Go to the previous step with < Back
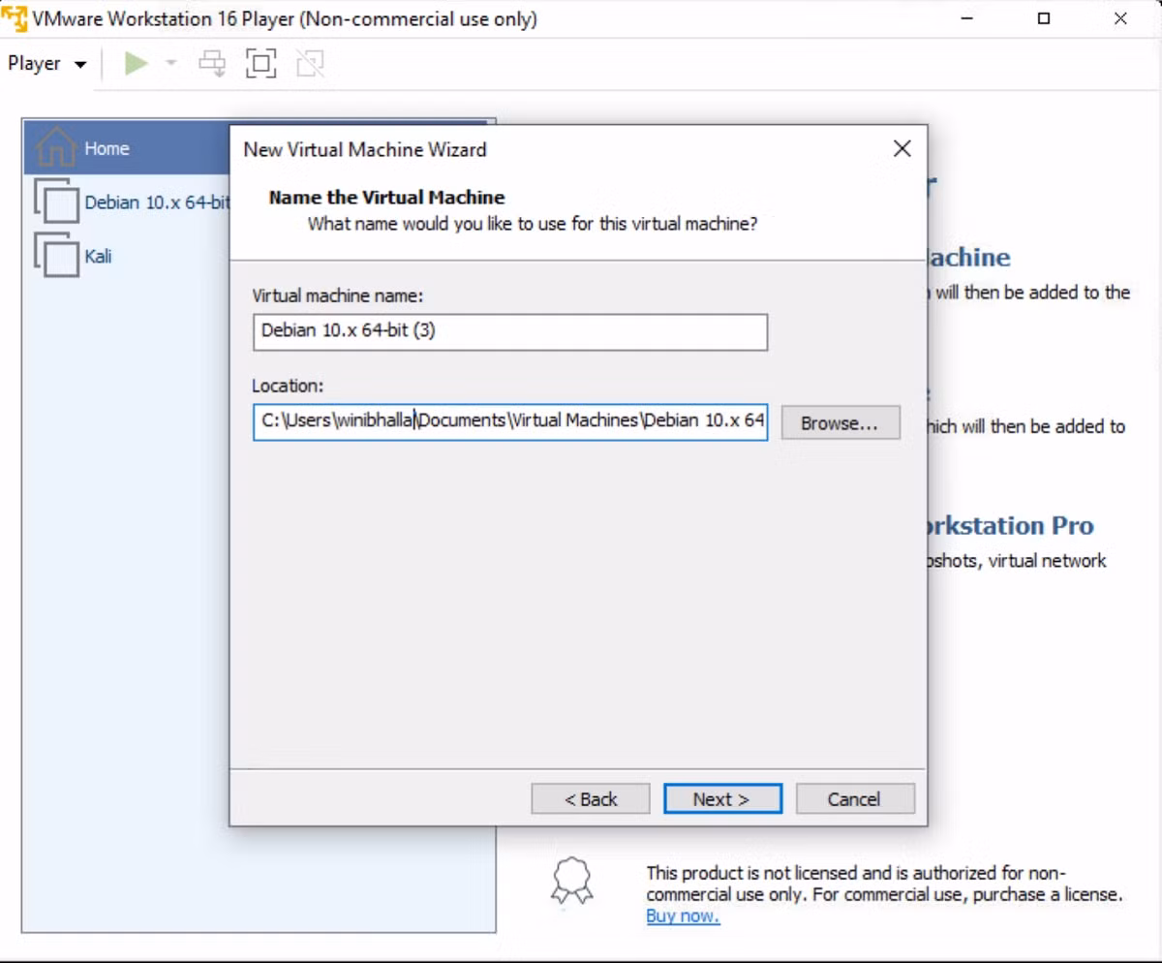The height and width of the screenshot is (963, 1162). coord(591,799)
